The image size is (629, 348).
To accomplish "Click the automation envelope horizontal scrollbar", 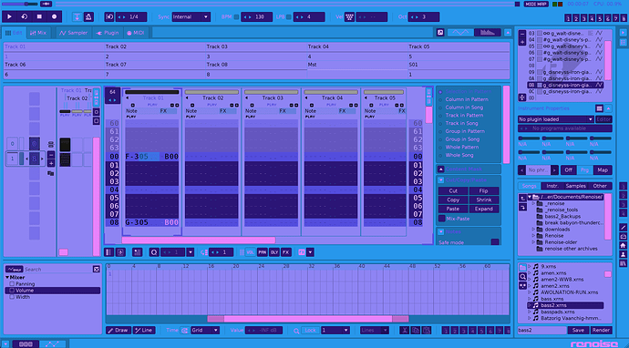I will click(308, 319).
